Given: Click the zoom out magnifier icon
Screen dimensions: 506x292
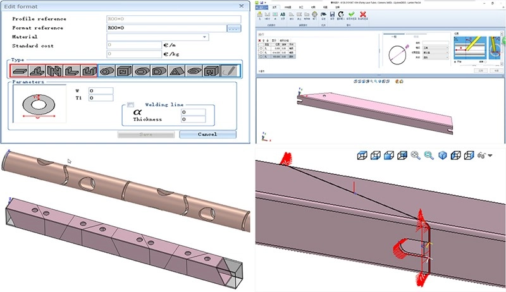Looking at the screenshot, I should click(429, 155).
